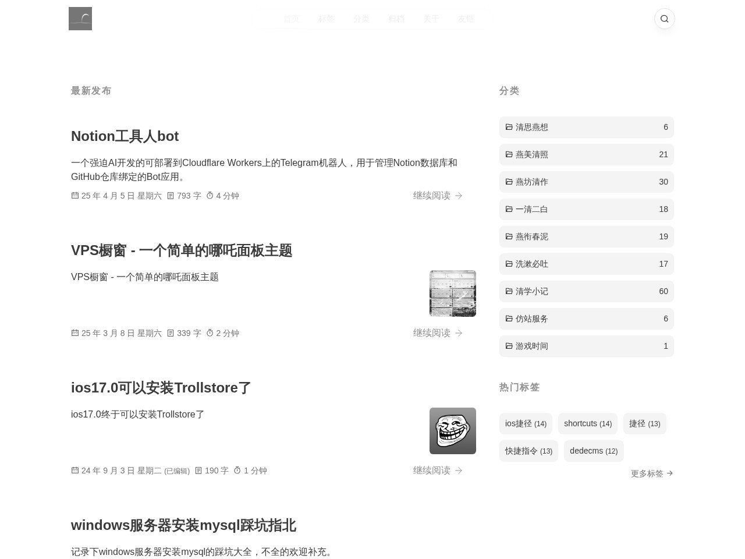Open 关于 in top navigation

(x=431, y=19)
